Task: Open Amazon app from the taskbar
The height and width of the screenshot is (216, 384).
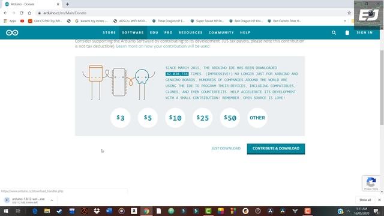Action: tap(134, 211)
